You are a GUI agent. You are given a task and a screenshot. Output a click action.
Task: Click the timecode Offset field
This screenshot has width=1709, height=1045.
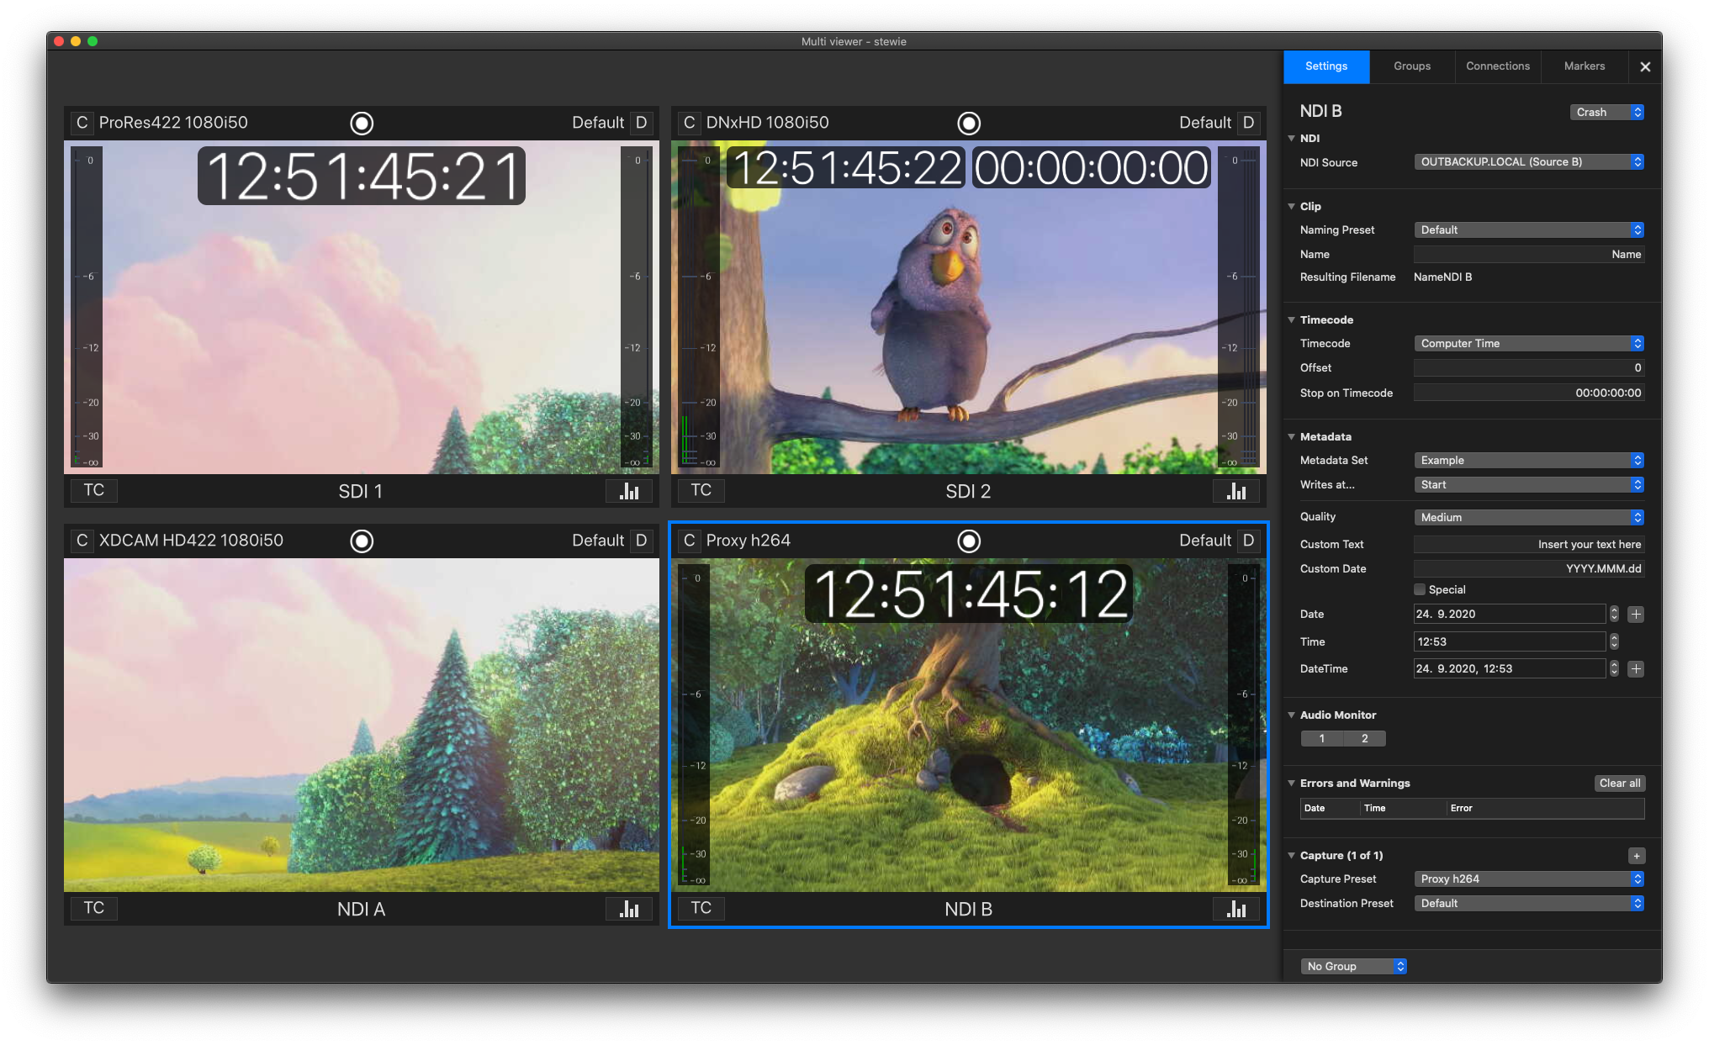[x=1529, y=368]
